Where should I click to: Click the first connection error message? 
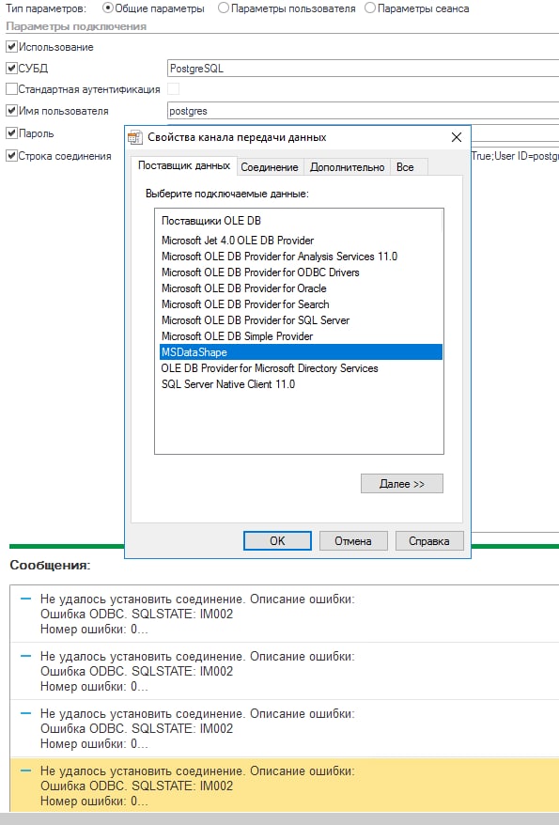[285, 614]
